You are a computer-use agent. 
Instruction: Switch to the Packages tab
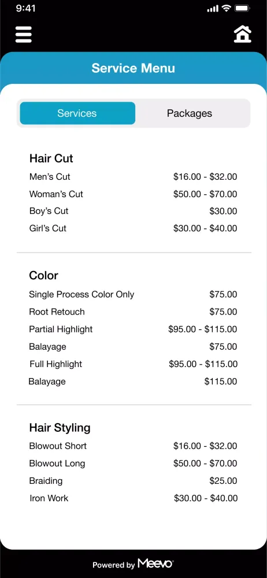pos(190,113)
